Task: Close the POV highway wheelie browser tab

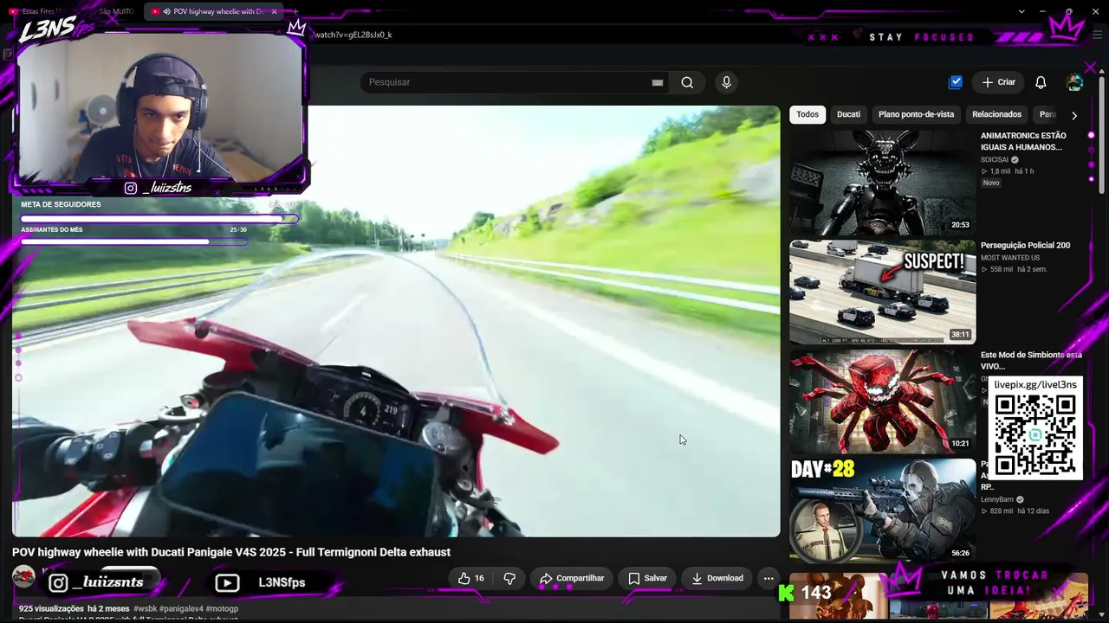Action: click(x=275, y=12)
